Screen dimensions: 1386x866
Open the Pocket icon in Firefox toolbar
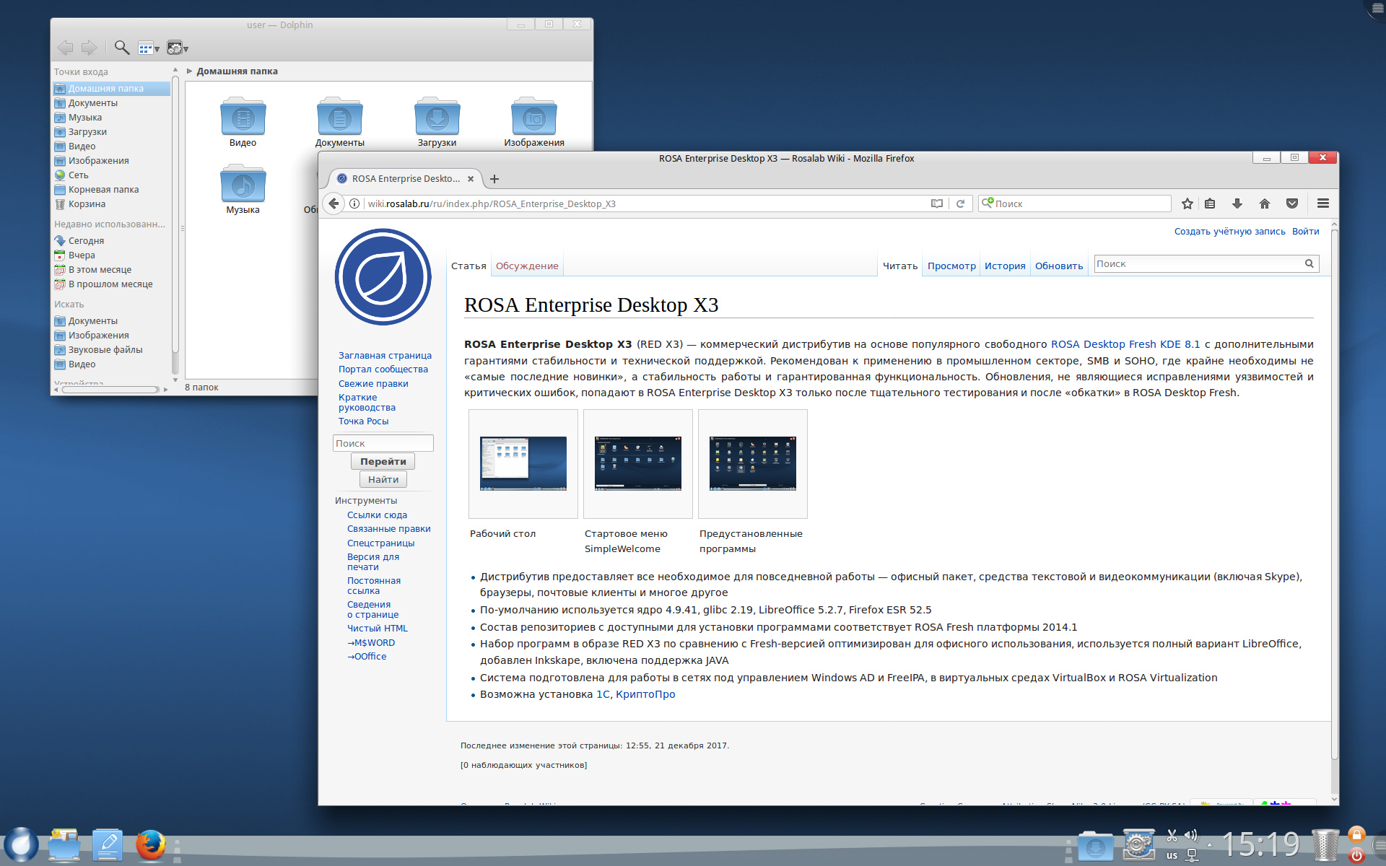click(x=1292, y=204)
